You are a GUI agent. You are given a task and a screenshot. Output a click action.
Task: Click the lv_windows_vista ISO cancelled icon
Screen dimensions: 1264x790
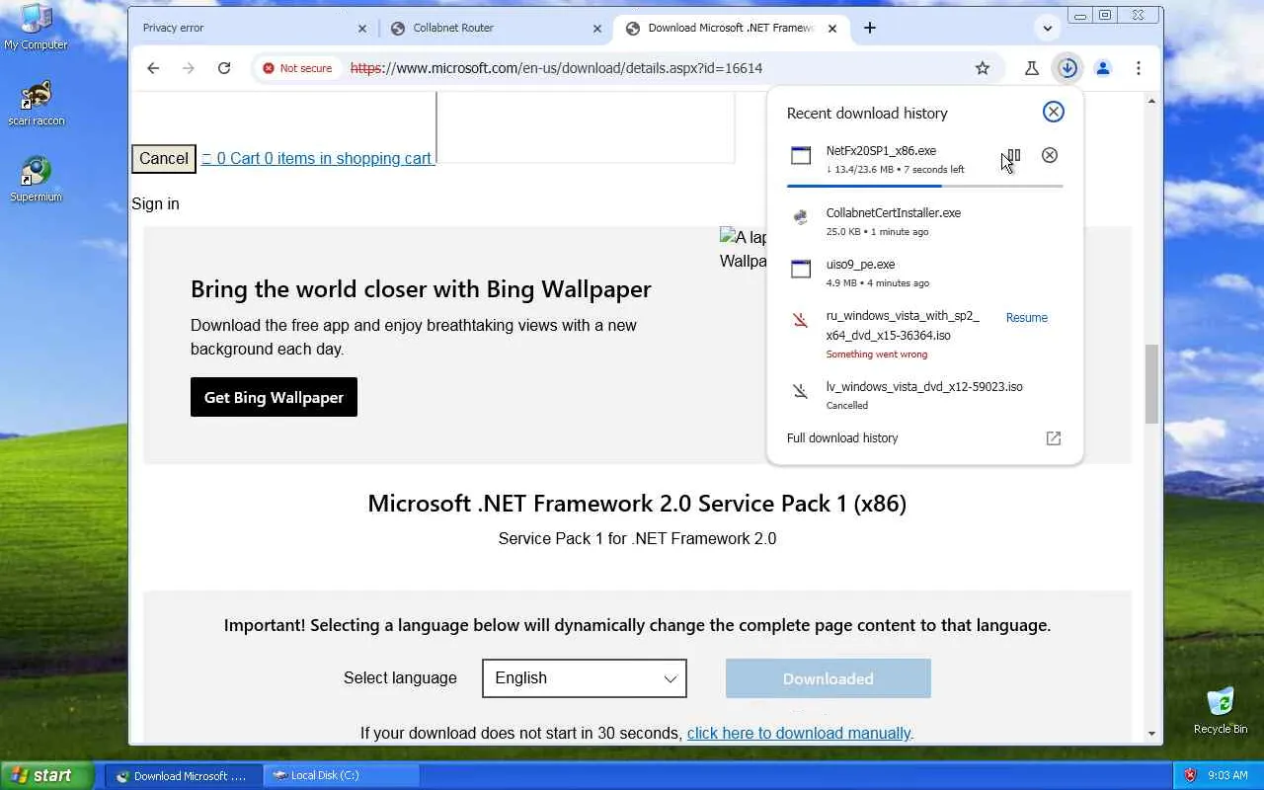tap(801, 391)
